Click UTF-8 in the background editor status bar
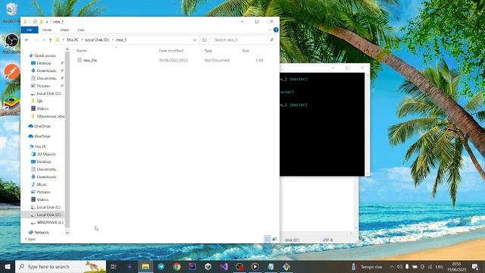The height and width of the screenshot is (273, 485). point(327,240)
